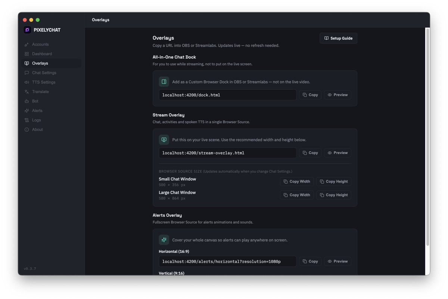The width and height of the screenshot is (448, 299).
Task: Click the sparkle icon in Alerts Overlay card
Action: click(x=164, y=240)
